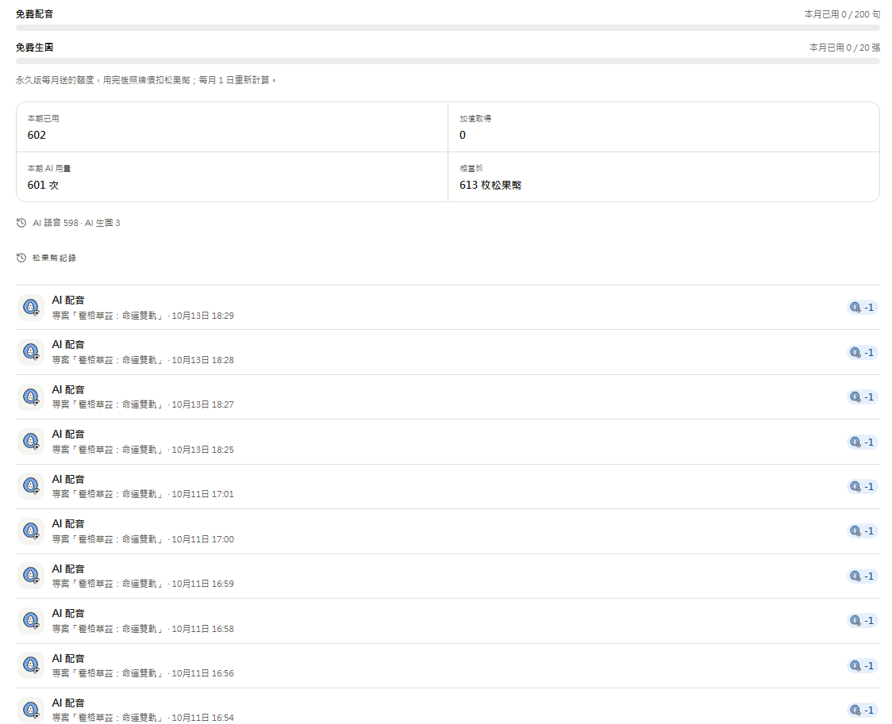This screenshot has height=724, width=892.
Task: Select the 本期 AI 用量 601 次 cell
Action: [232, 177]
